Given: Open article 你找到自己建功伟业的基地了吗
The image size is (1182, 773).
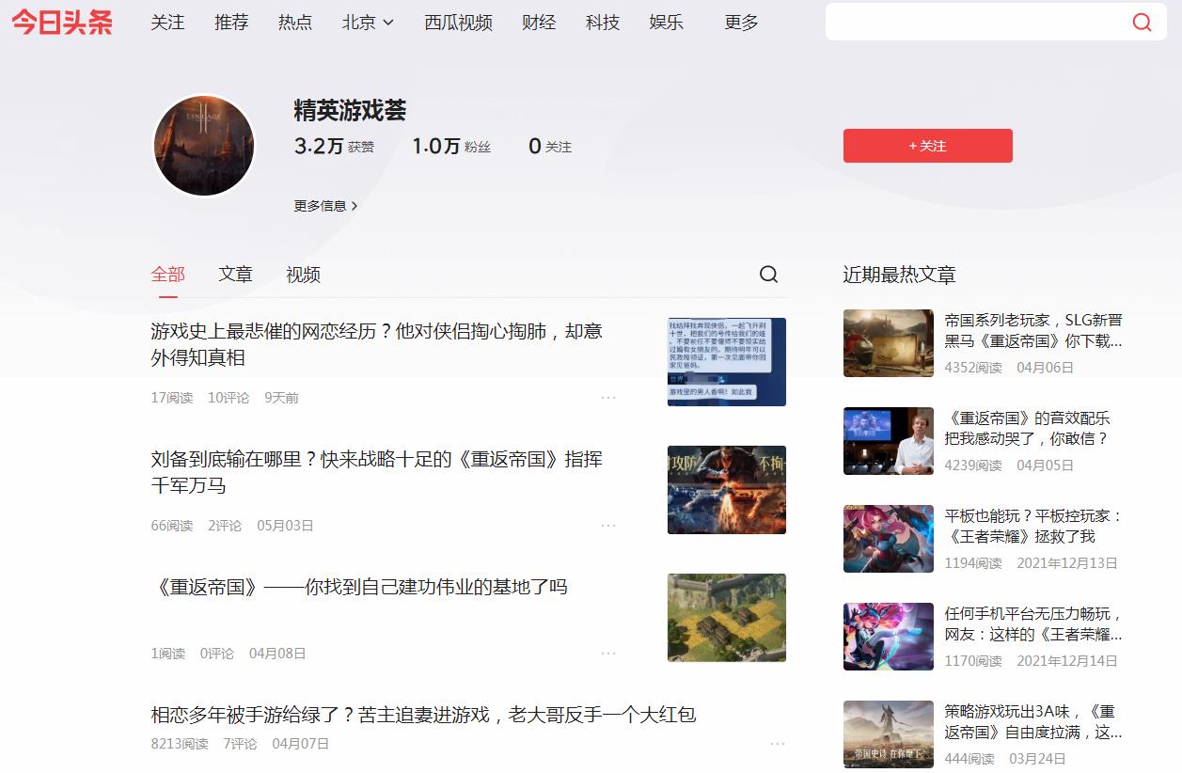Looking at the screenshot, I should point(359,587).
